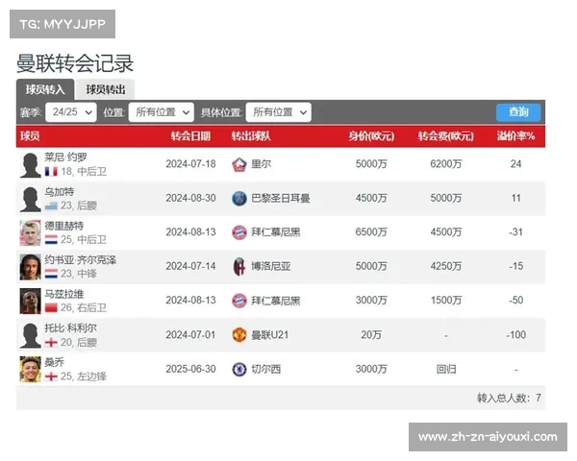The width and height of the screenshot is (577, 461).
Task: Click market value 20万
Action: pos(371,335)
